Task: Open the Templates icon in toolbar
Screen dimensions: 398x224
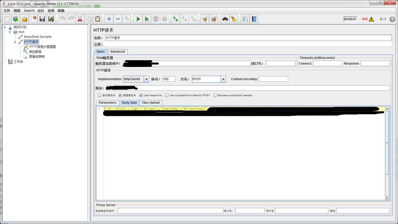Action: click(x=16, y=19)
